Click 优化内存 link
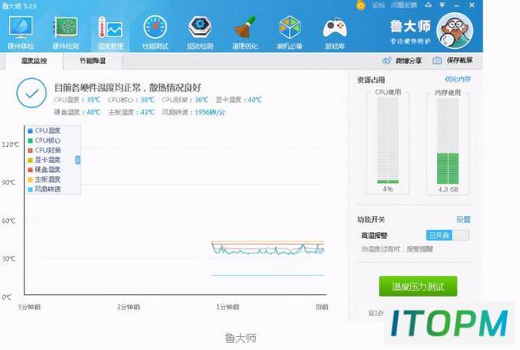Screen dimensions: 520x350 [457, 80]
